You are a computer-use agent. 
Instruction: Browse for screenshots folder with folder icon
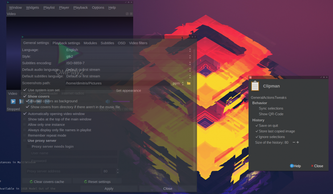tap(189, 83)
